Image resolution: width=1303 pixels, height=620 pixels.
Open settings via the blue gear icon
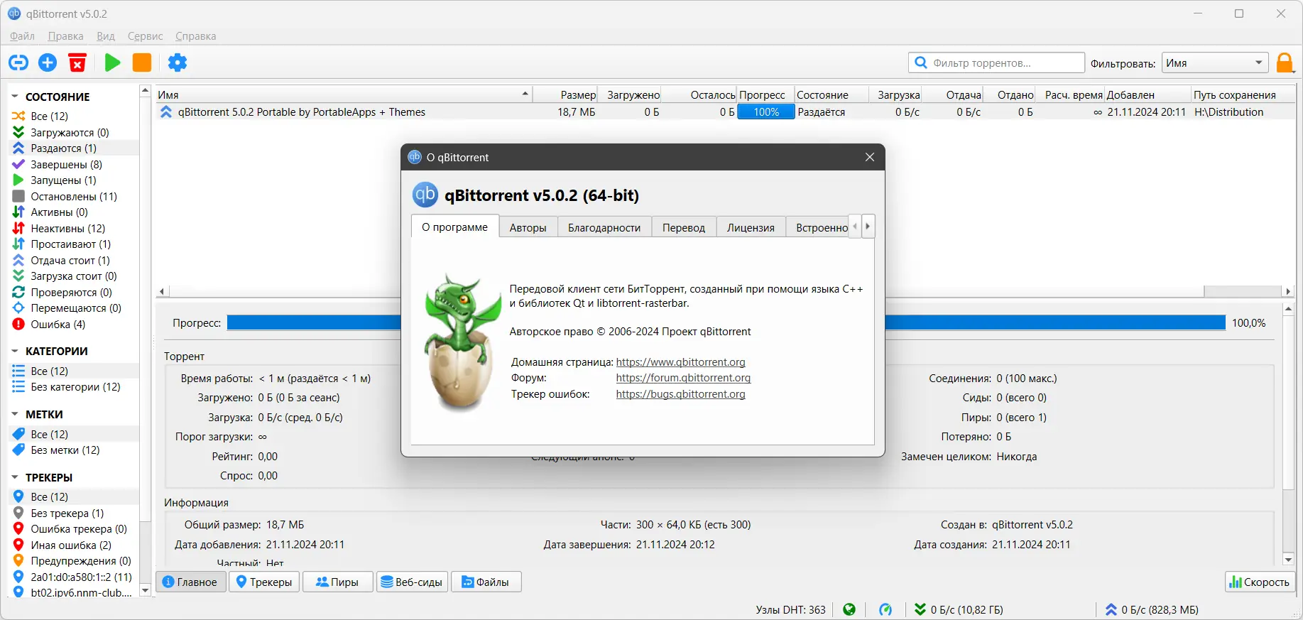pyautogui.click(x=178, y=62)
